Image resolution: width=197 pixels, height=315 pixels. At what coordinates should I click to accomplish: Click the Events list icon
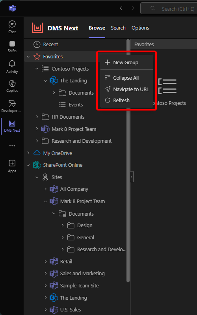(62, 104)
